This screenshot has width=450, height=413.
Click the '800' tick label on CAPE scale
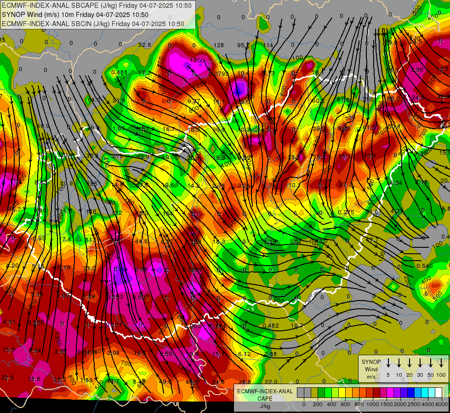click(359, 404)
